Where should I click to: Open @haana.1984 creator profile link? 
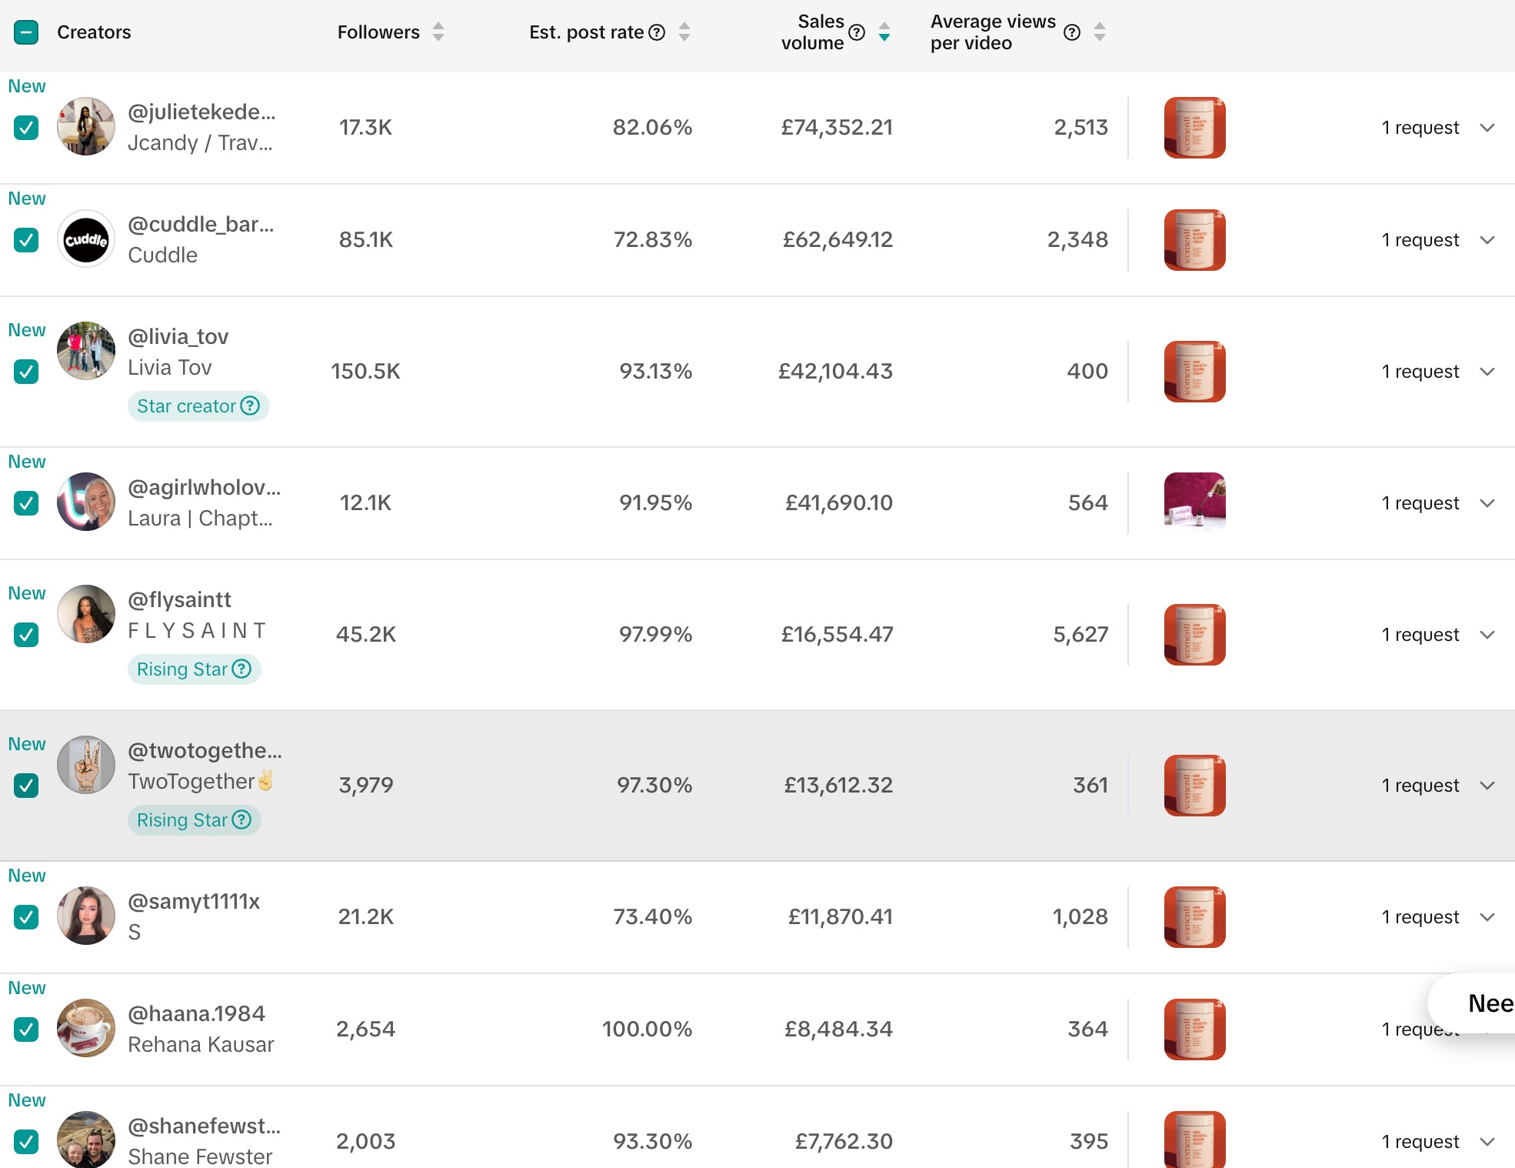pyautogui.click(x=196, y=1013)
